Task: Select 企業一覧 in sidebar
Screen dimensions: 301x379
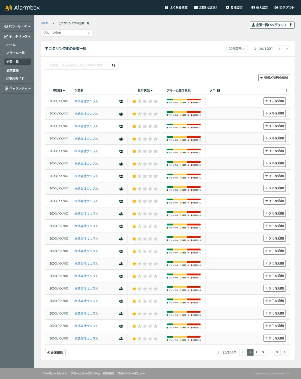Action: (x=17, y=62)
